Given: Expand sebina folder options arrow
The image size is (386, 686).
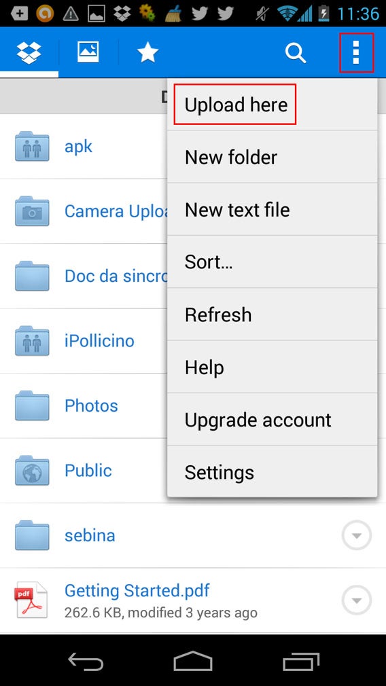Looking at the screenshot, I should point(357,535).
